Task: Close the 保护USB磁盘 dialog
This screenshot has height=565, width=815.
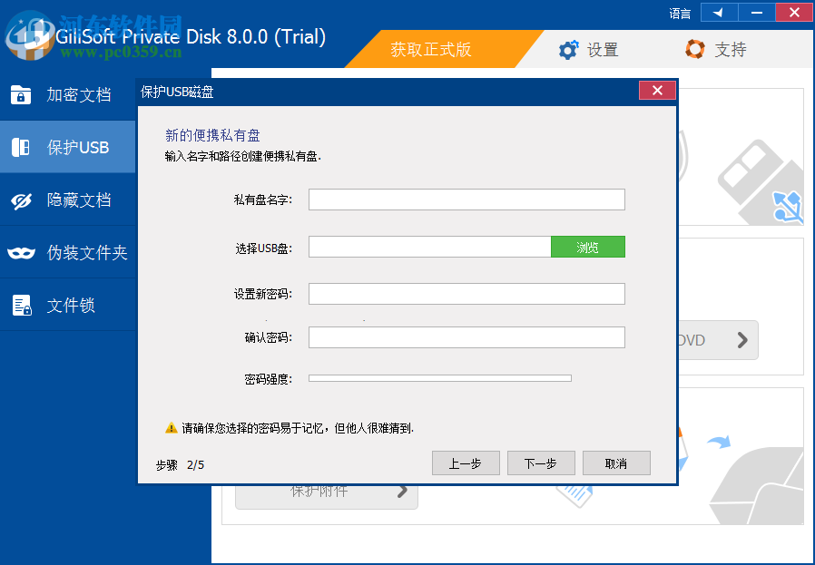Action: [657, 90]
